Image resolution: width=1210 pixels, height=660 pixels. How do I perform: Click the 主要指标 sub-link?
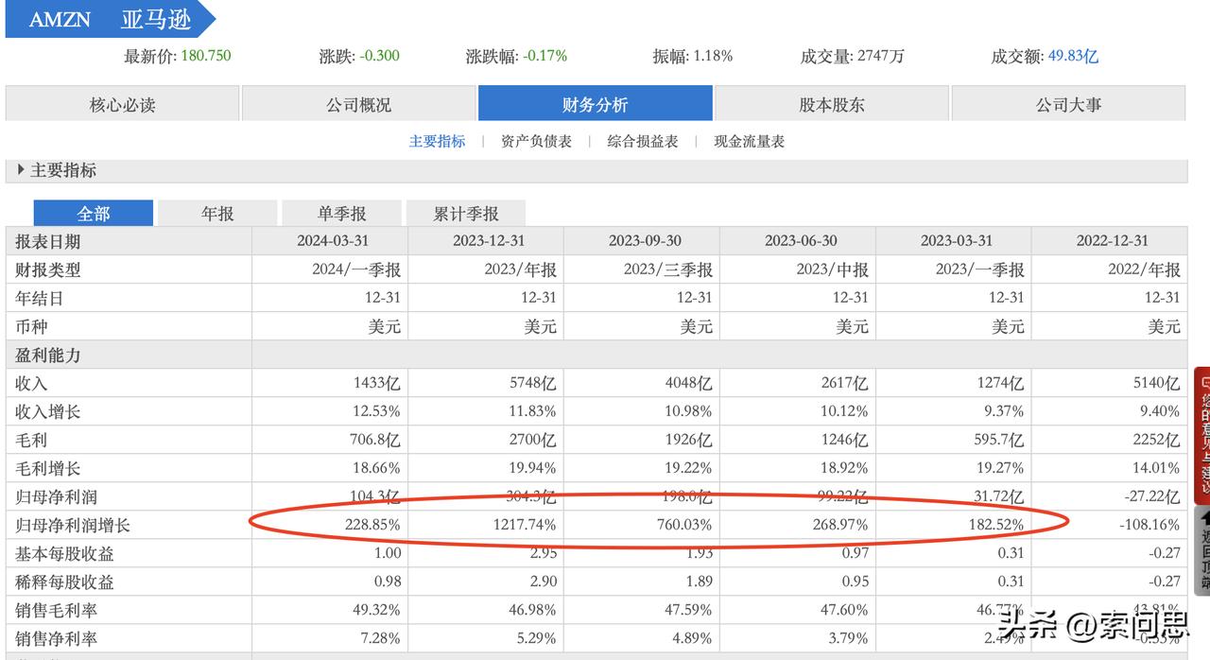click(437, 141)
